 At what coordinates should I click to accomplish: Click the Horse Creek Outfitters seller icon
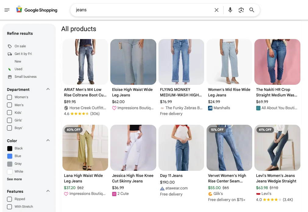tap(66, 108)
